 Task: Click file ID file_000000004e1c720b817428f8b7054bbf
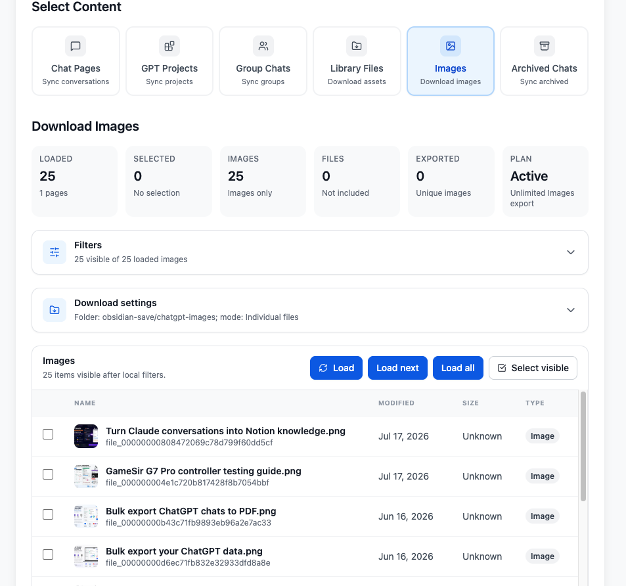tap(187, 483)
